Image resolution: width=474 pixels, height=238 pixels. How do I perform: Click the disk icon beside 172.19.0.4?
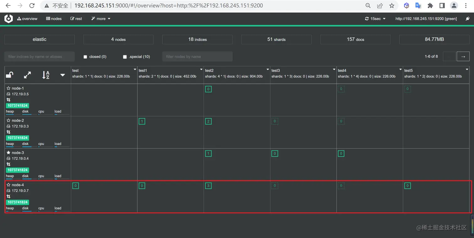8,159
